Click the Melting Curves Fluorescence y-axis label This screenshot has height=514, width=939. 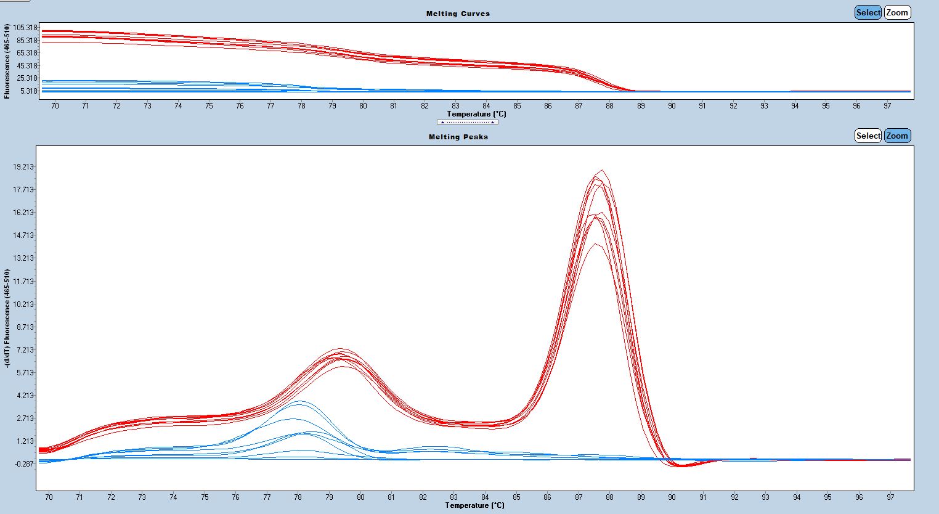[x=7, y=61]
